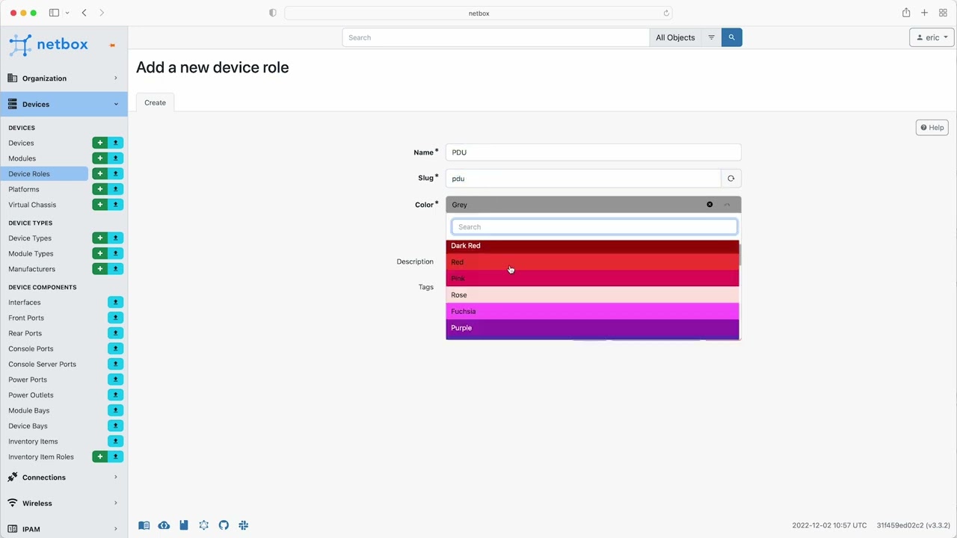Import interfaces using the upload icon
This screenshot has width=957, height=538.
115,302
